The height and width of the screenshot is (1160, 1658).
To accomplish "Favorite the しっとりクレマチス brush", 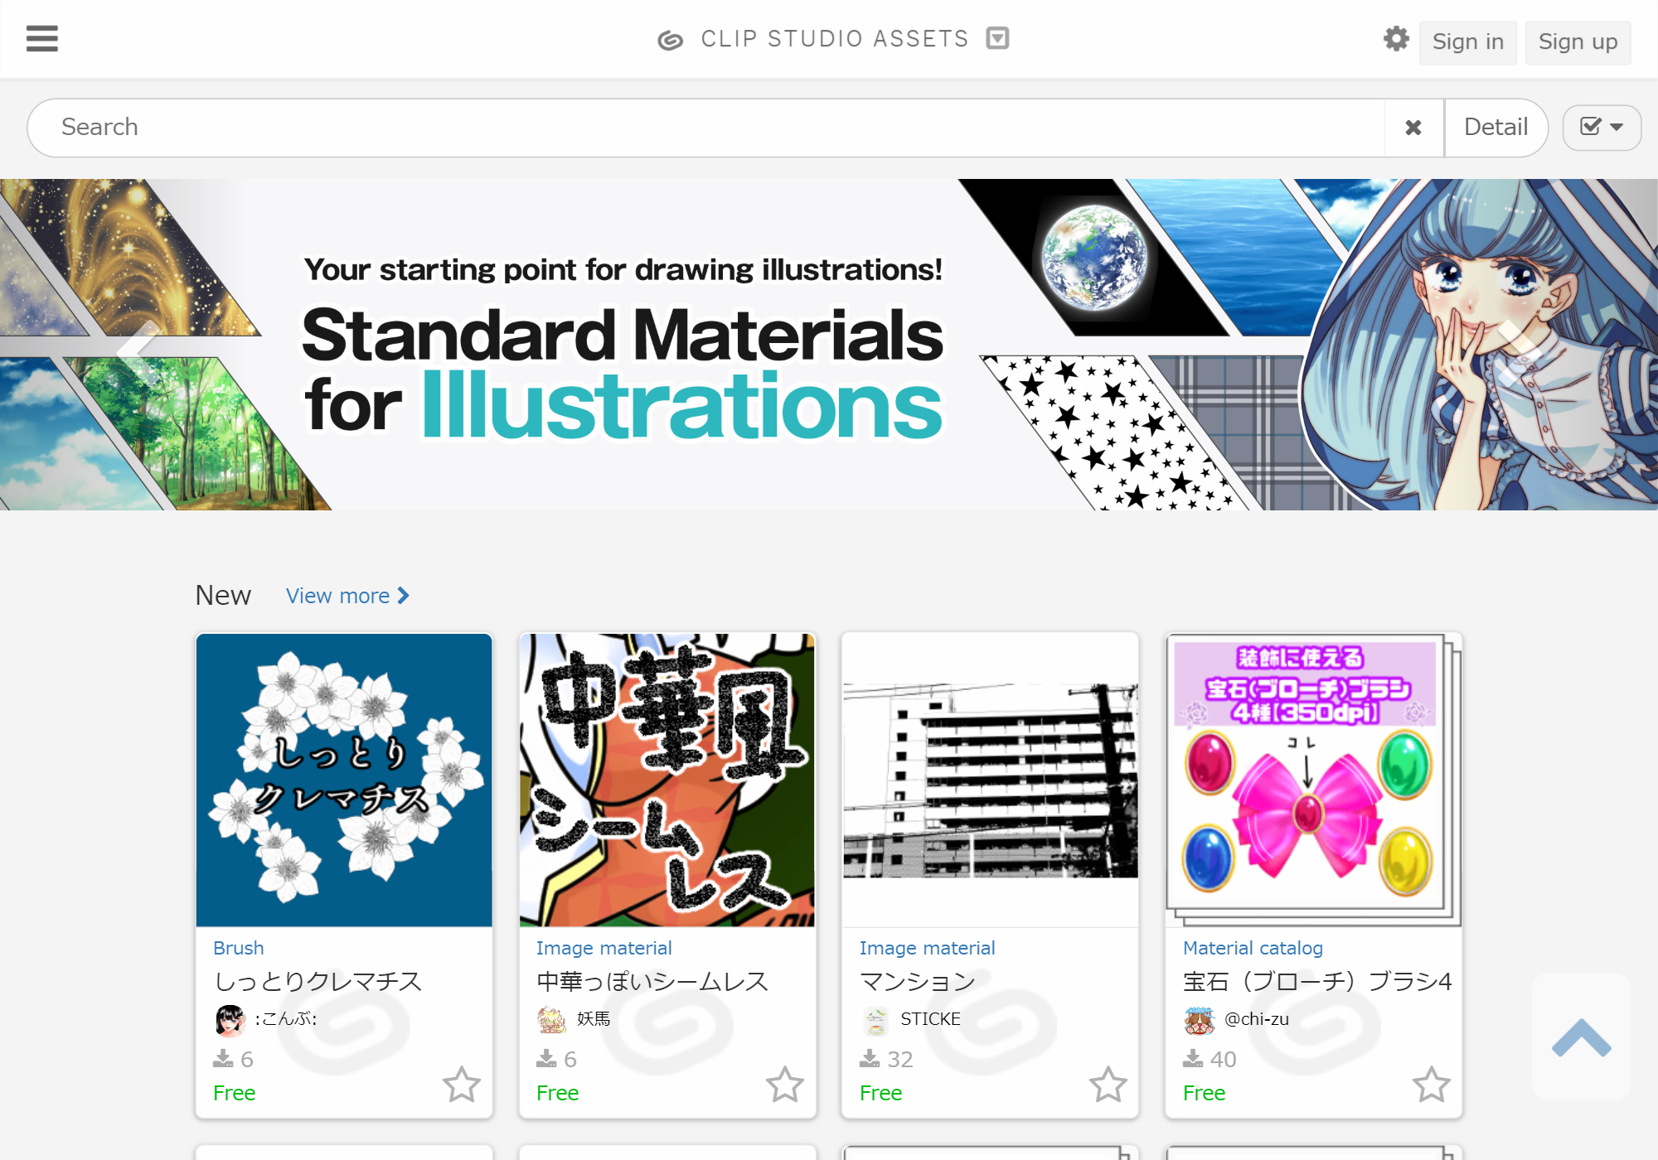I will [461, 1084].
